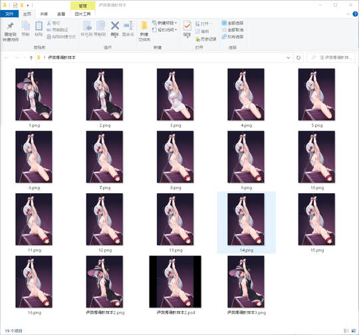Expand the Open button dropdown
The width and height of the screenshot is (359, 335).
click(211, 24)
